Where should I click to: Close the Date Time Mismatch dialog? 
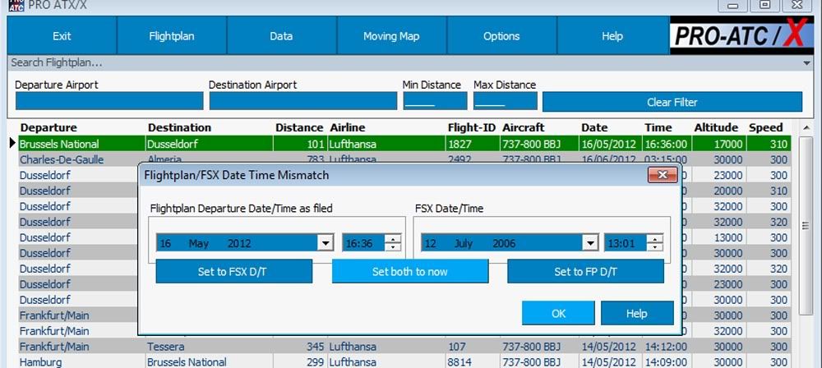click(x=662, y=175)
